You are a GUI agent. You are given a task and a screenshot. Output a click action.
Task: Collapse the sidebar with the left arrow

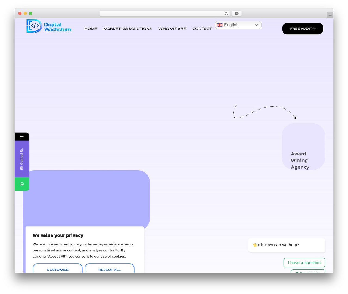22,136
